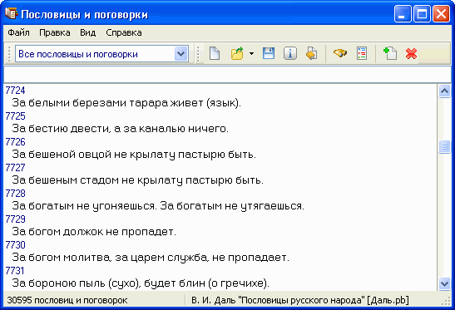Maximize the Пословицы и поговорки window
Viewport: 455px width, 310px height.
[x=422, y=14]
